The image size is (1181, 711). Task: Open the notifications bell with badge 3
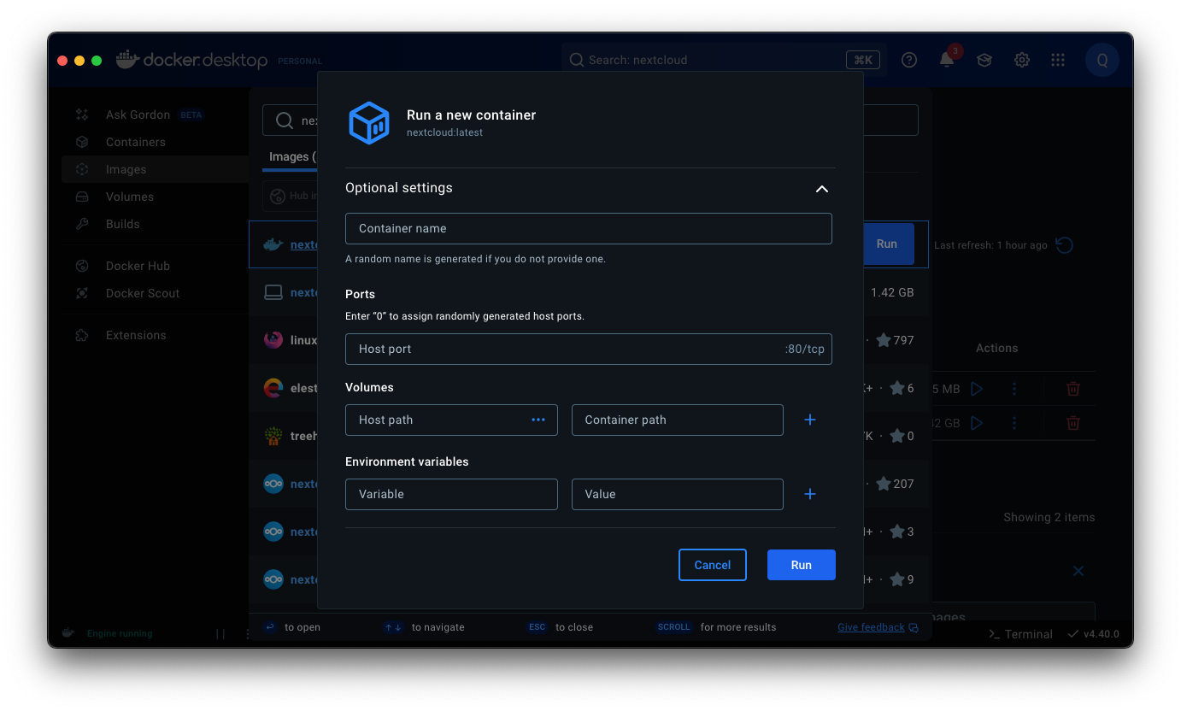[947, 59]
